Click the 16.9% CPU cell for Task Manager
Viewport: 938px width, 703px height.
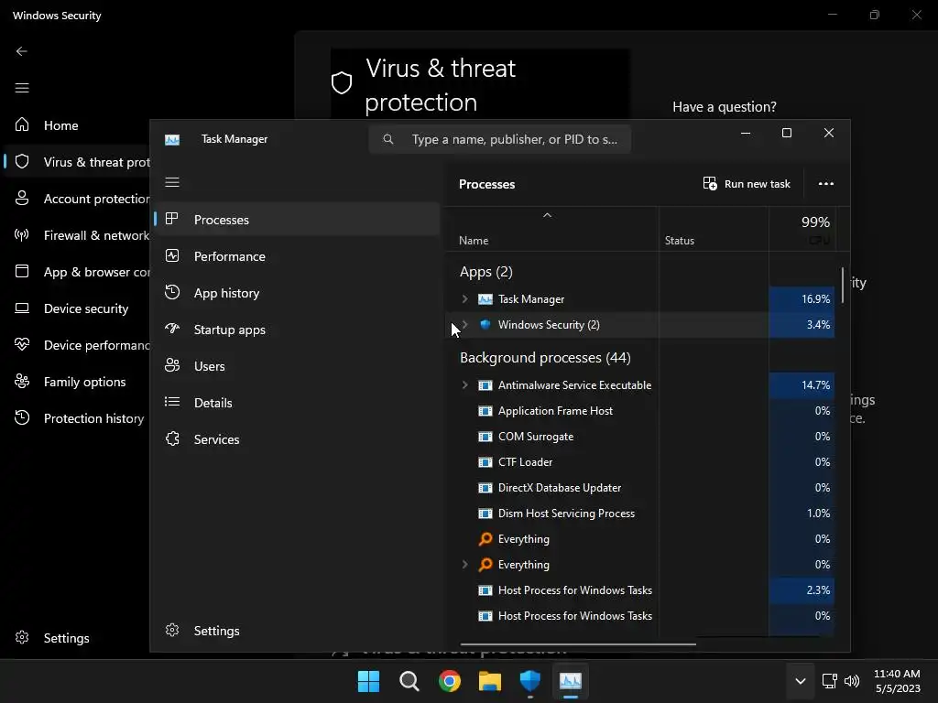pyautogui.click(x=802, y=299)
